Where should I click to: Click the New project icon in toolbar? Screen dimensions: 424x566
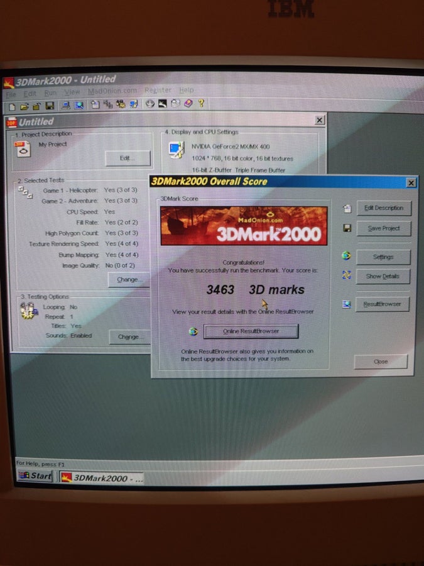(x=13, y=106)
